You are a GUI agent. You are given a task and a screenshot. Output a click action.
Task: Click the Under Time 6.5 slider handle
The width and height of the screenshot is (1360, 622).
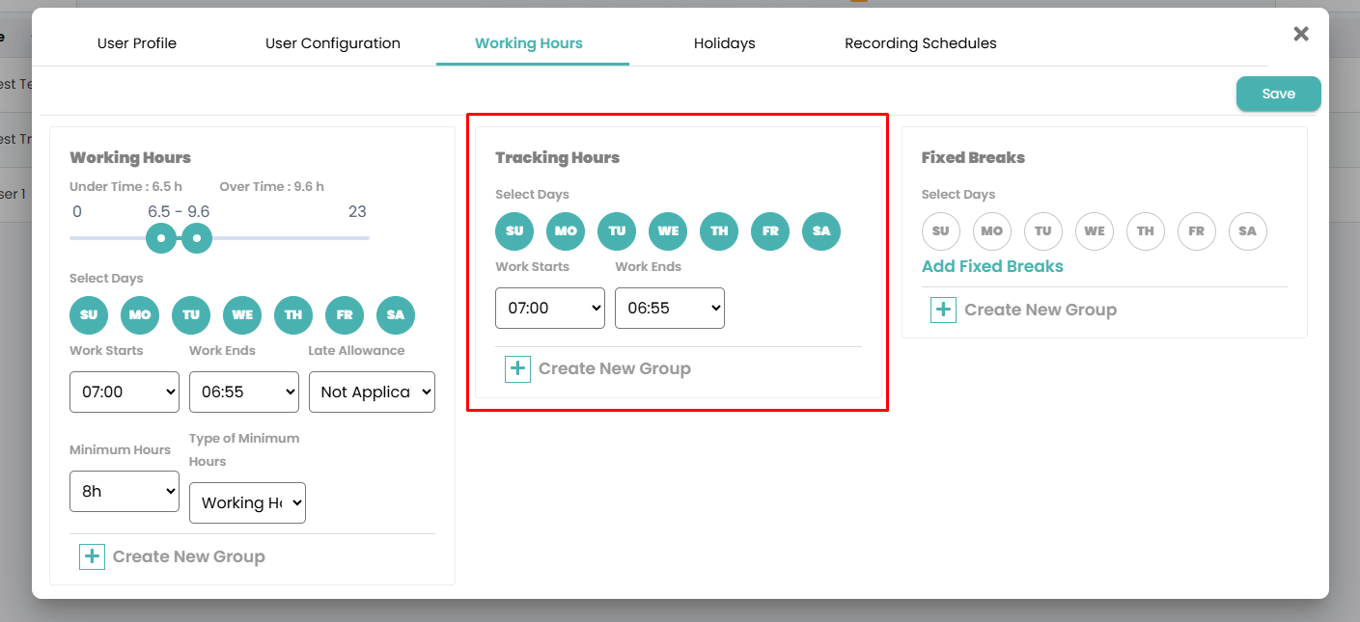pos(161,238)
